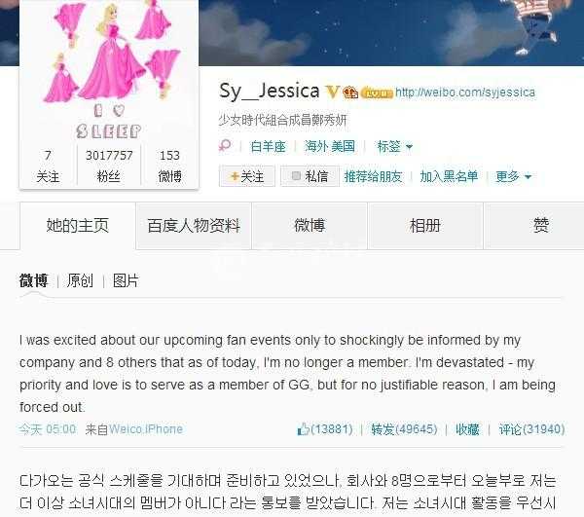The height and width of the screenshot is (517, 584).
Task: Click the membership medal icon beside the username
Action: pyautogui.click(x=350, y=92)
